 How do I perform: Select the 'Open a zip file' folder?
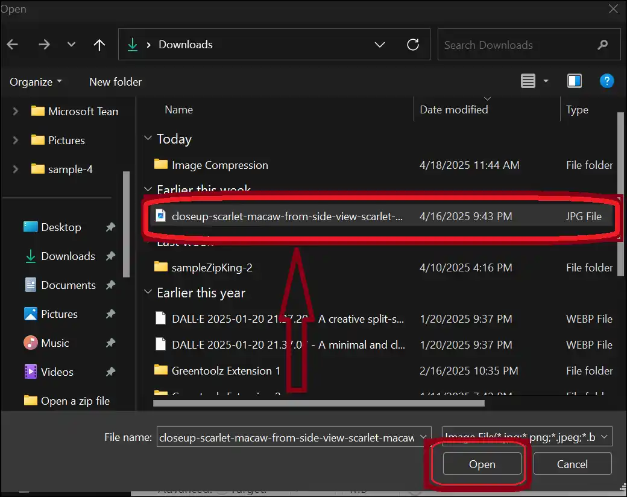coord(67,400)
